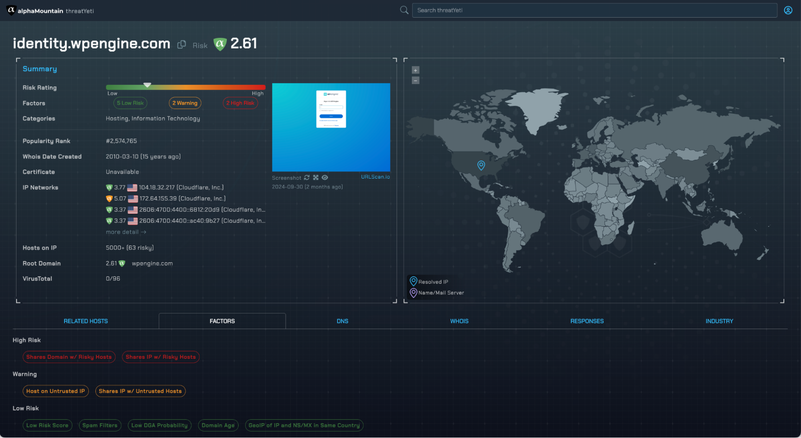Click the popularity rank #2,574,765 value
The height and width of the screenshot is (438, 801).
coord(121,141)
